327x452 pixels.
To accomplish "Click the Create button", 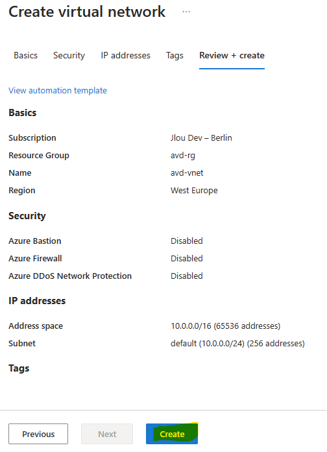I will (172, 434).
